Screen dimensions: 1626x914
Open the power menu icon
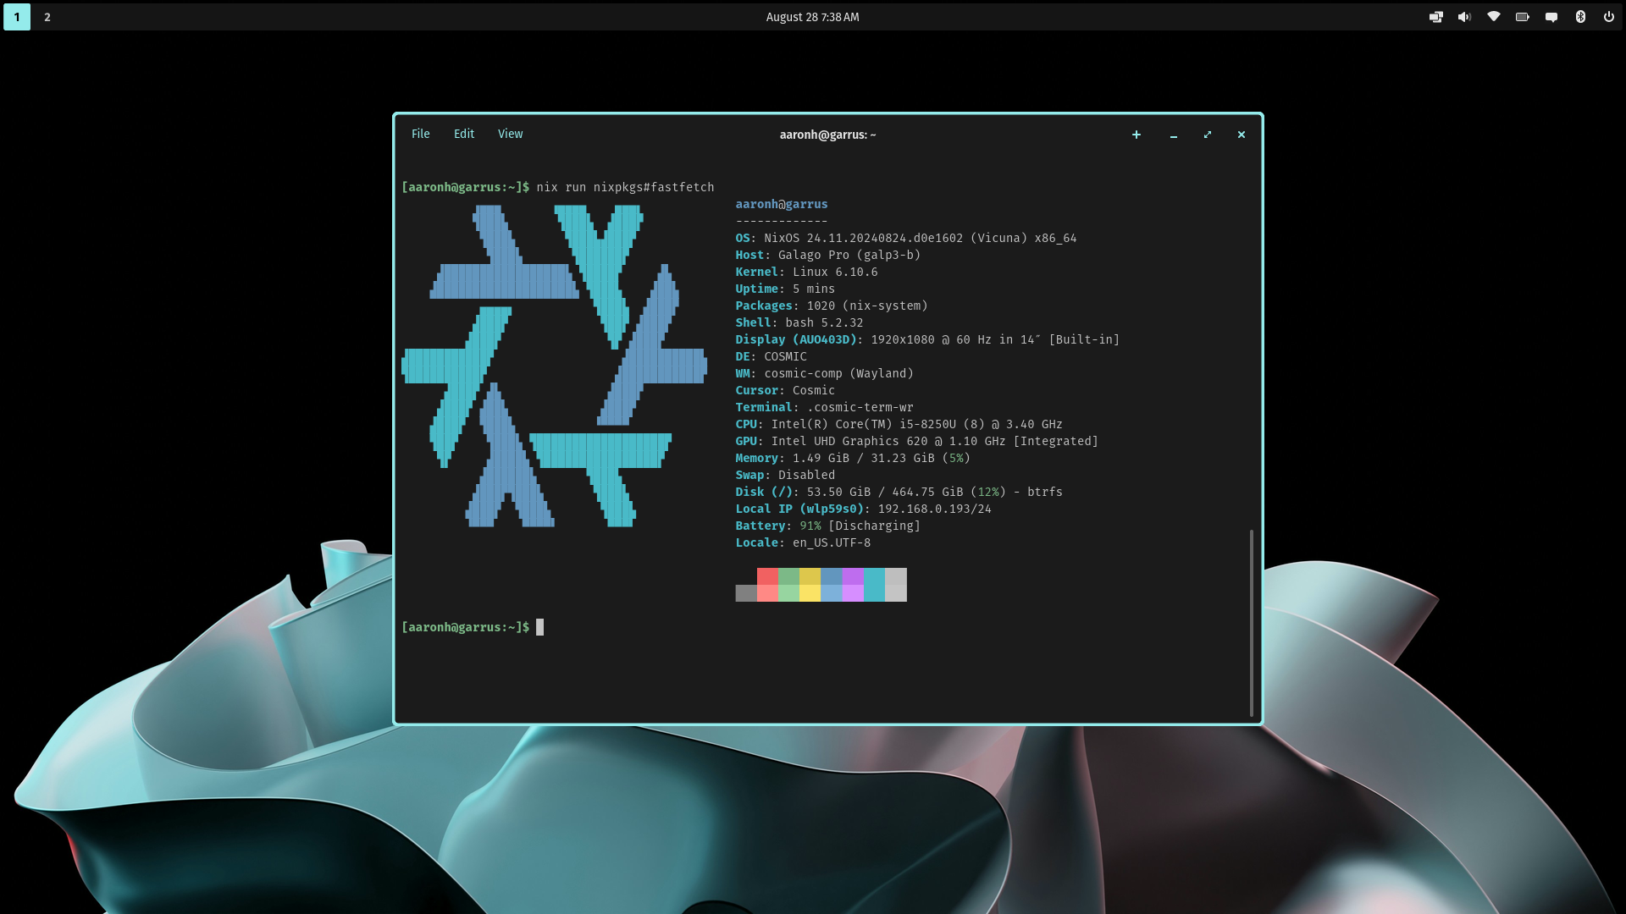coord(1609,17)
